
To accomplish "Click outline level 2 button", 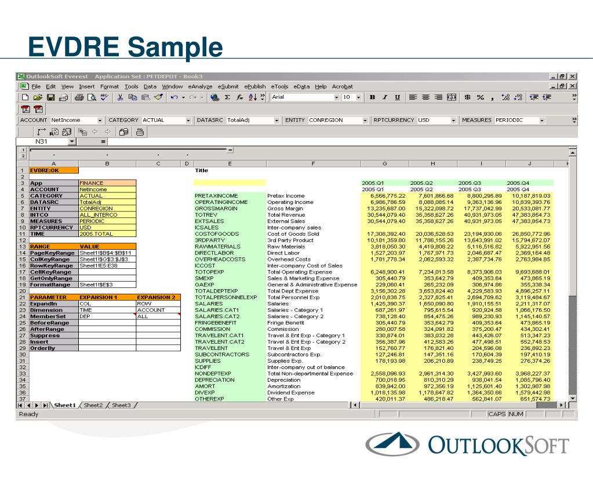I will coord(23,156).
